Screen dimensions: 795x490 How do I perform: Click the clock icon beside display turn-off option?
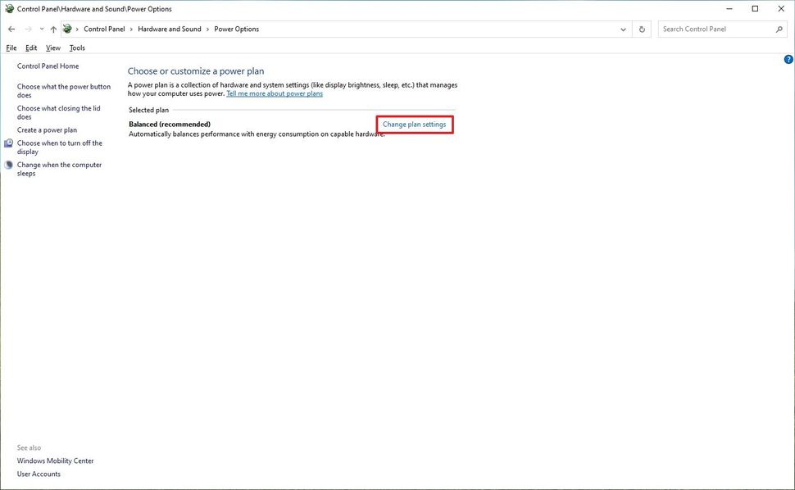[x=8, y=144]
